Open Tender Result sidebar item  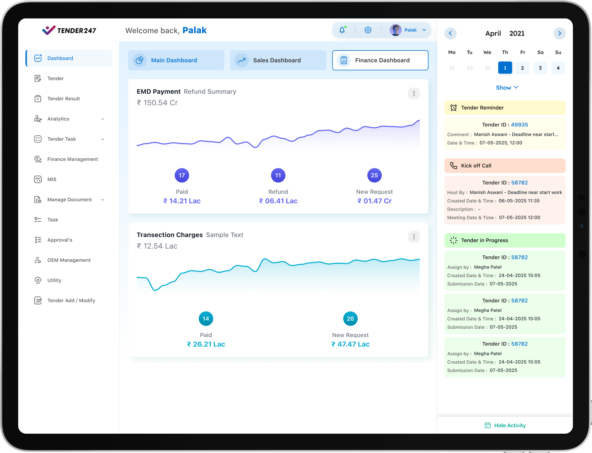[x=64, y=99]
